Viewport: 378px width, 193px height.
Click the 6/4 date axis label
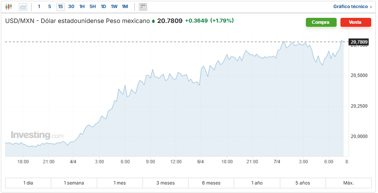[x=201, y=162]
